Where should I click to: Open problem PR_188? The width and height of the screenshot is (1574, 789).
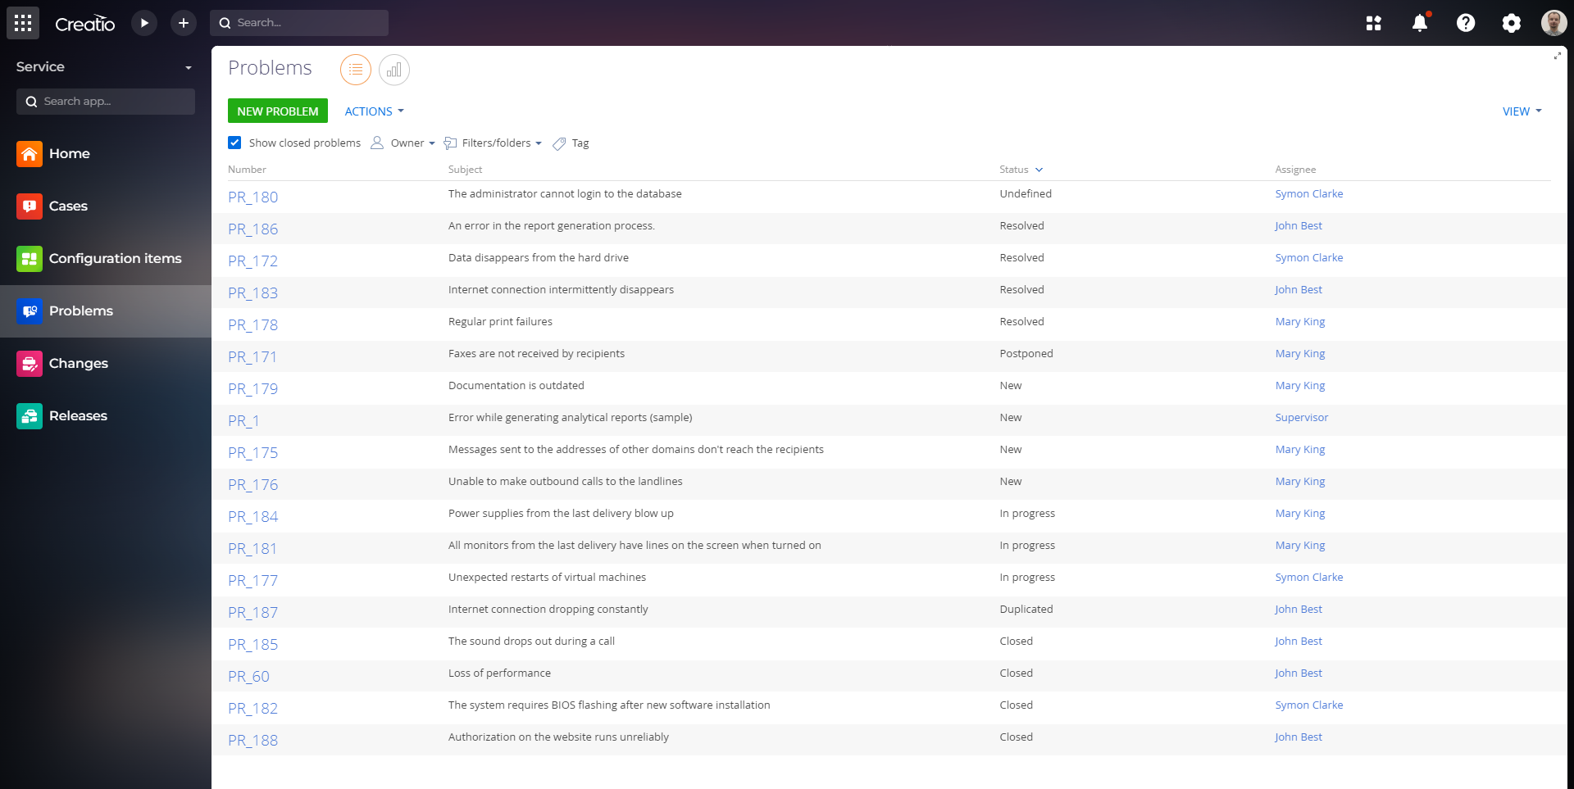click(x=253, y=741)
